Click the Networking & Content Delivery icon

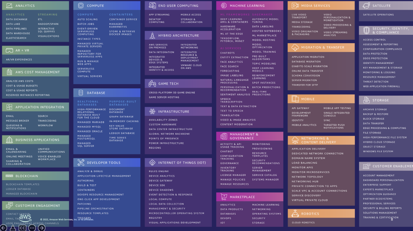[295, 140]
